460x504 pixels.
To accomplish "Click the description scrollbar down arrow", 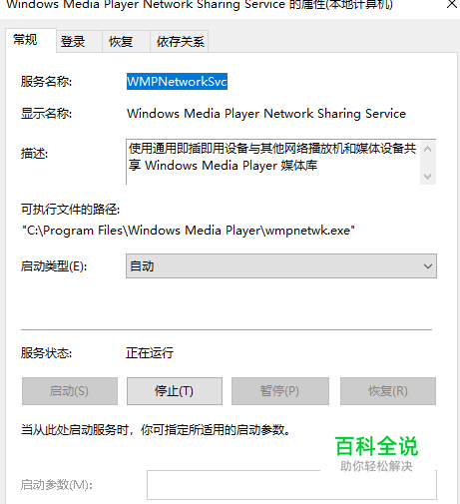I will click(428, 176).
